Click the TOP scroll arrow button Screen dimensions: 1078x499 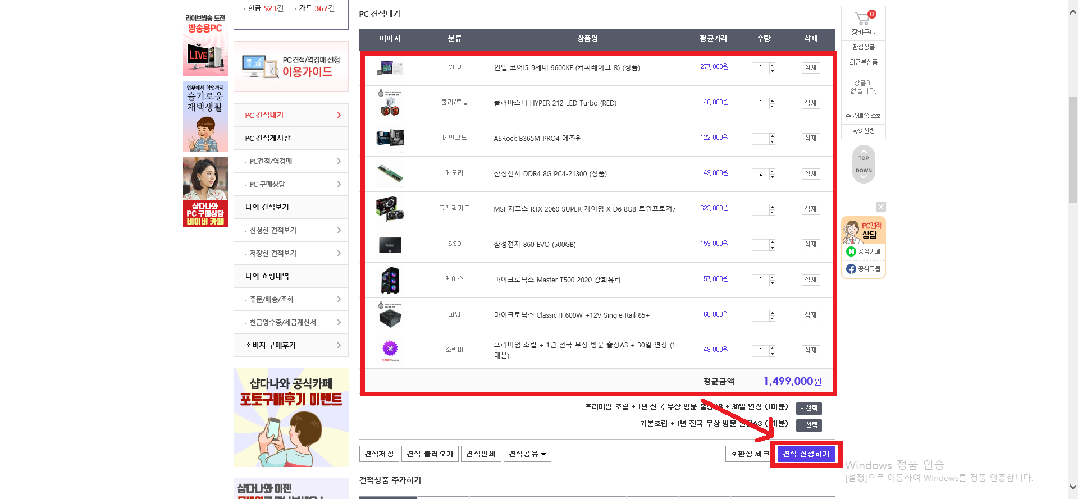tap(864, 155)
